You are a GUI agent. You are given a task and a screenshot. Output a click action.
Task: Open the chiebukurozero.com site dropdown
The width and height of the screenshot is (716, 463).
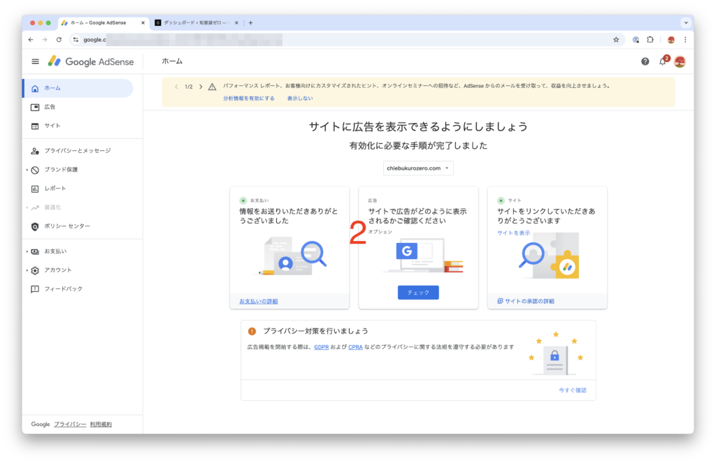coord(418,168)
